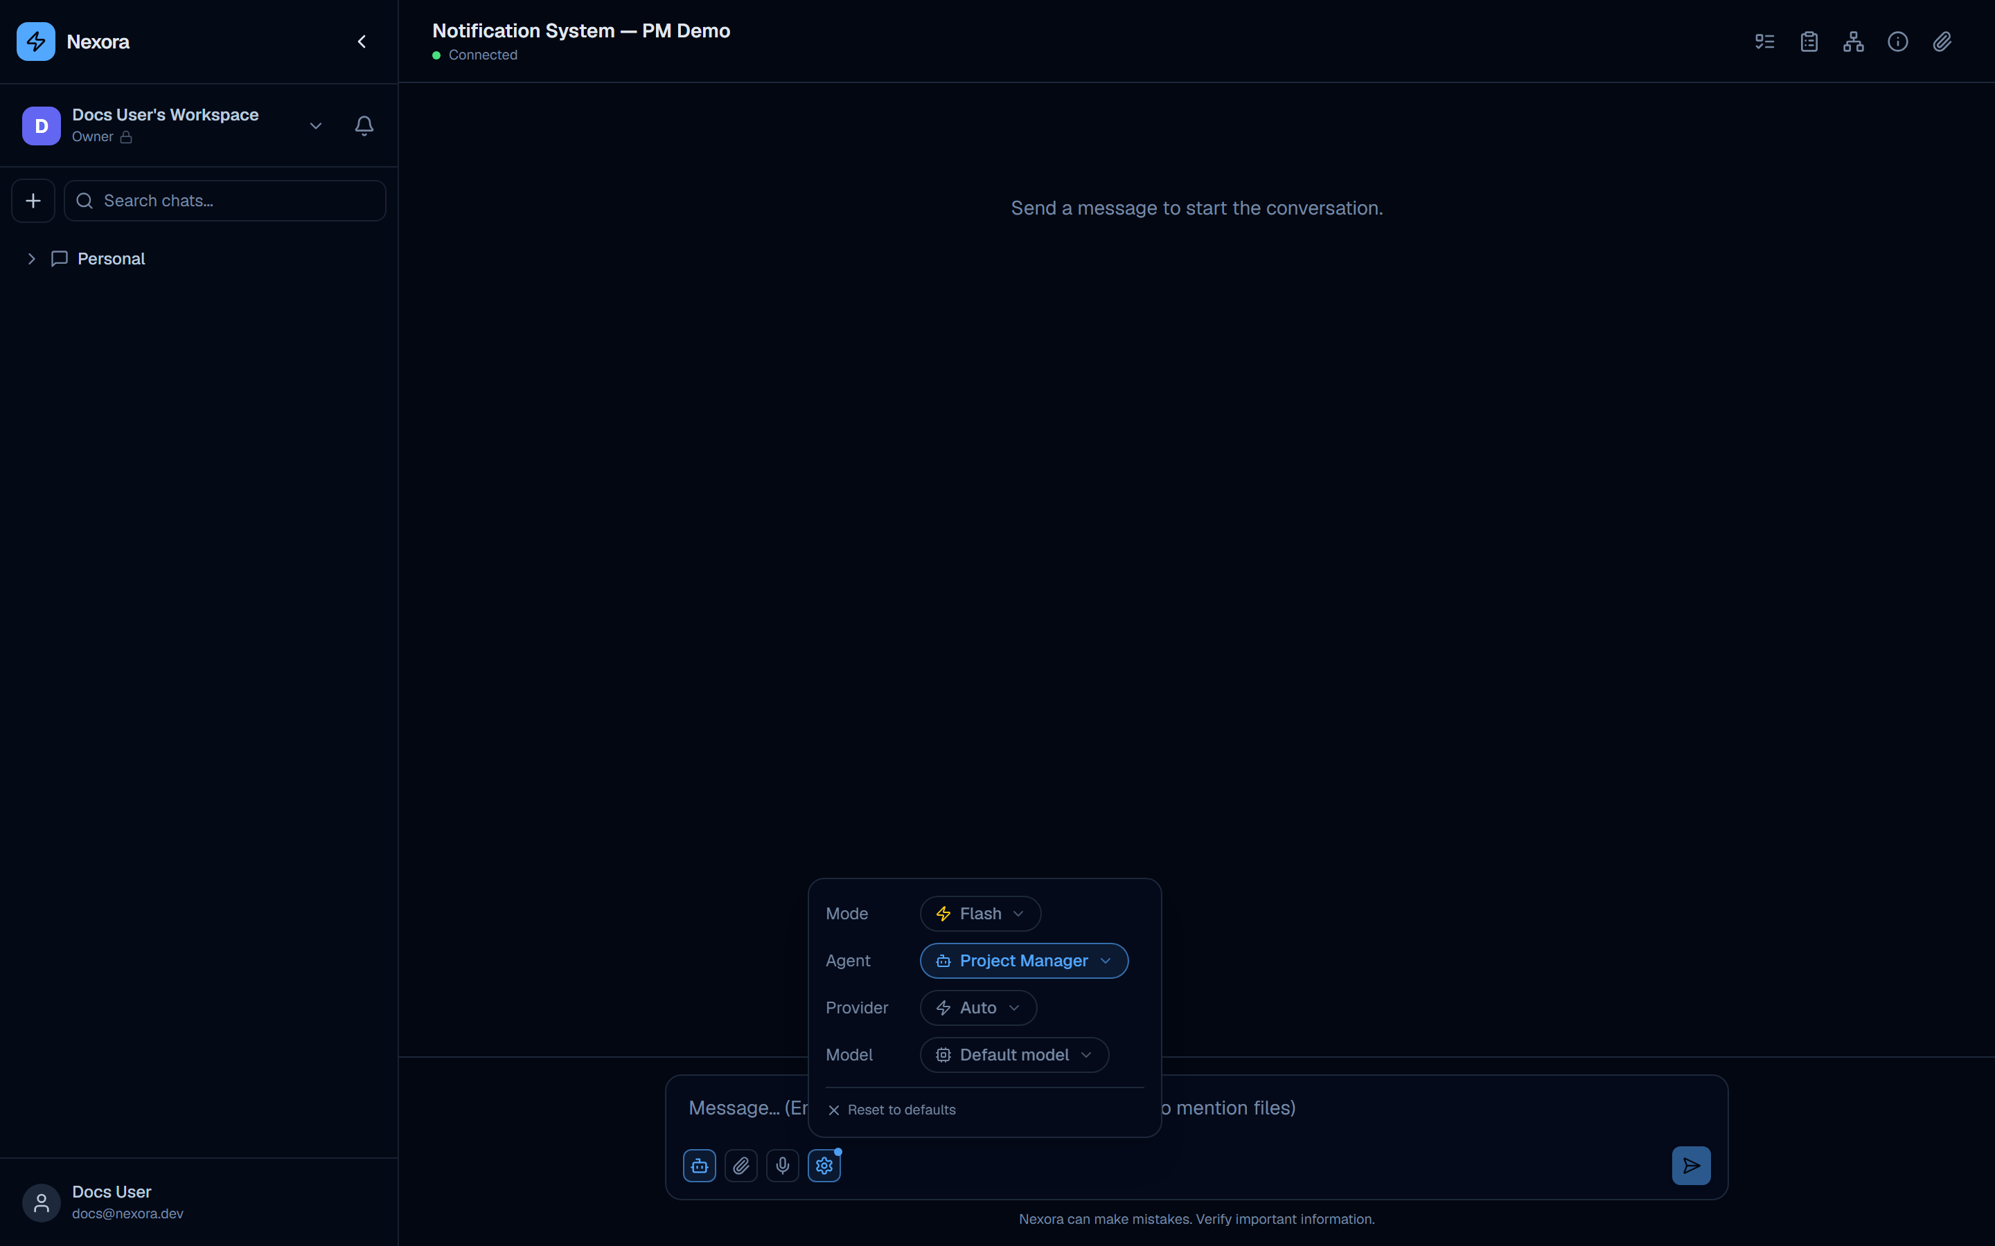Toggle the agent robot button in composer
The height and width of the screenshot is (1246, 1995).
(x=699, y=1165)
